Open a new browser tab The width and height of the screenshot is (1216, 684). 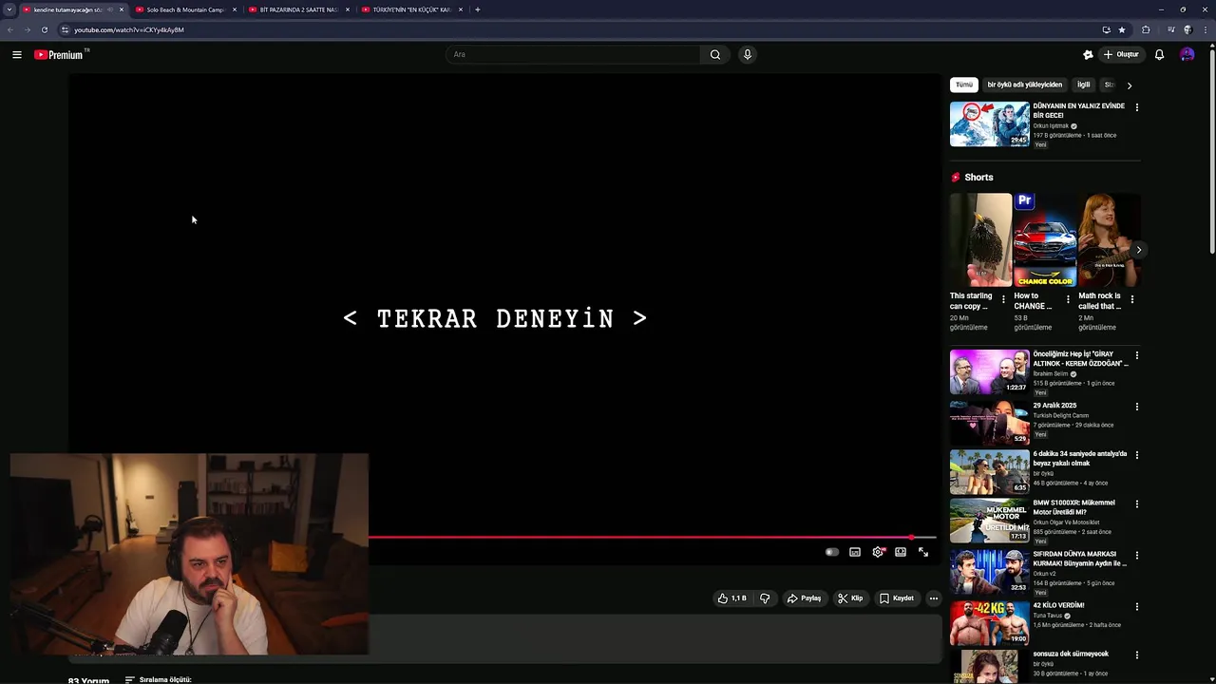pyautogui.click(x=478, y=9)
